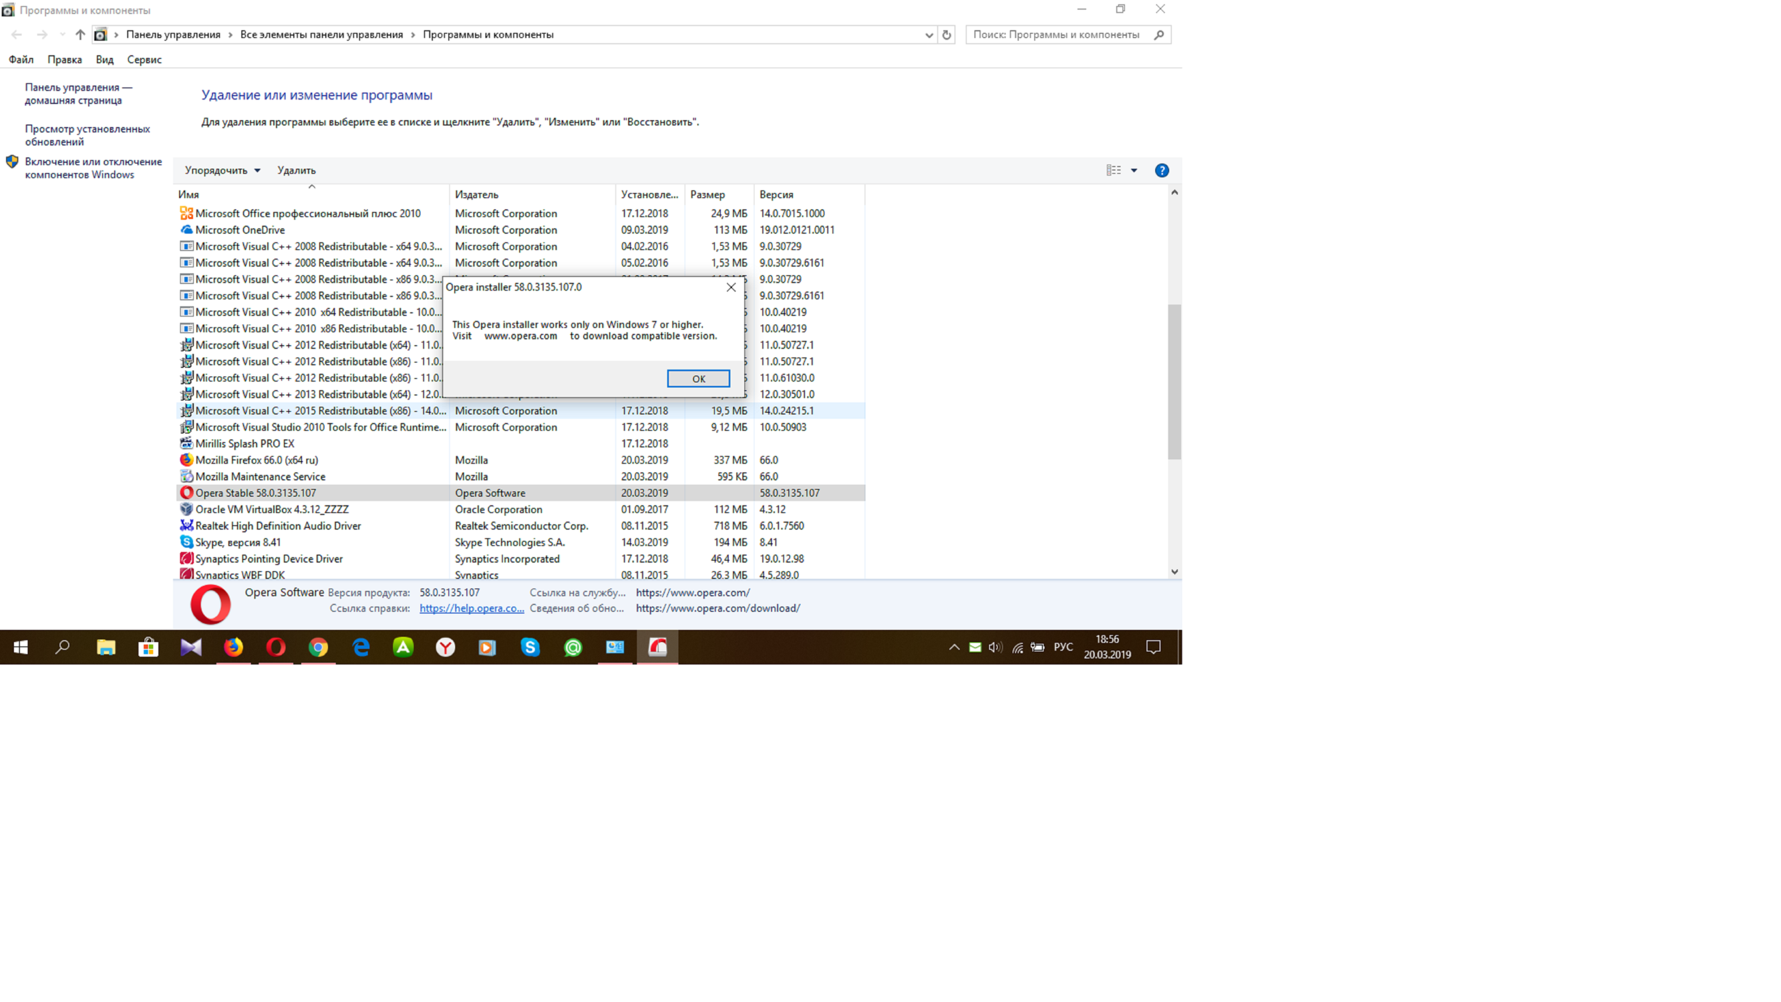Image resolution: width=1781 pixels, height=1002 pixels.
Task: Open the view options dropdown arrow
Action: [x=1134, y=170]
